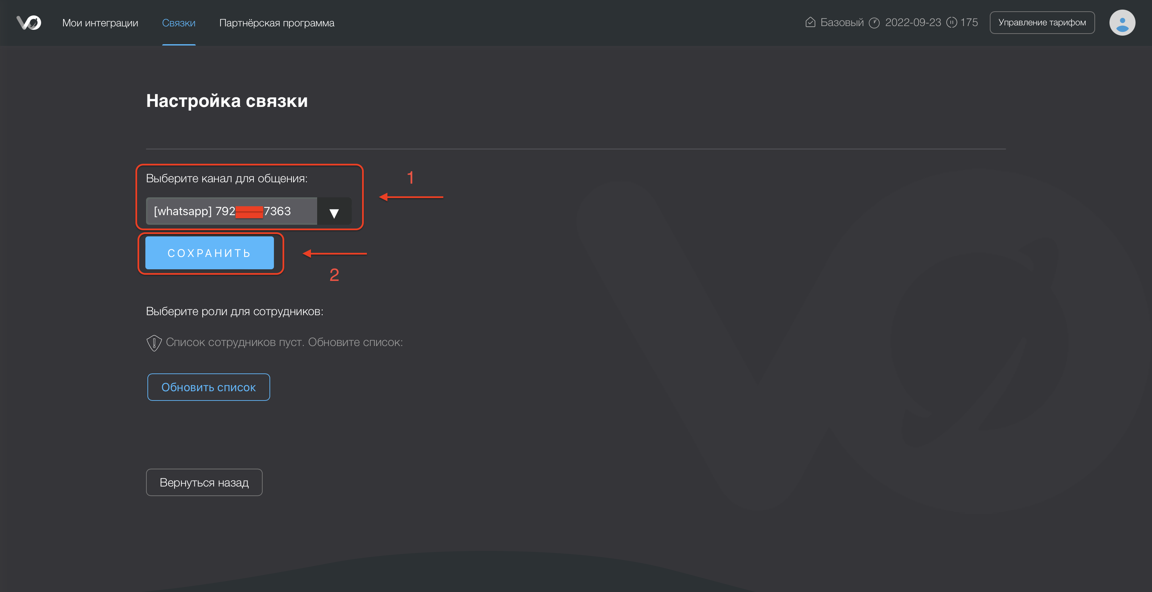Open the whatsapp channel select field
The image size is (1152, 592).
pyautogui.click(x=231, y=211)
